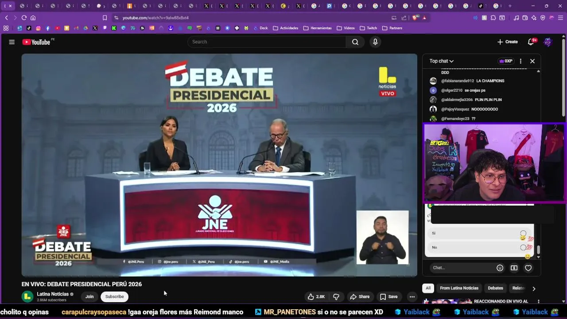The height and width of the screenshot is (319, 567).
Task: Open Partners bookmarks folder
Action: pyautogui.click(x=392, y=28)
